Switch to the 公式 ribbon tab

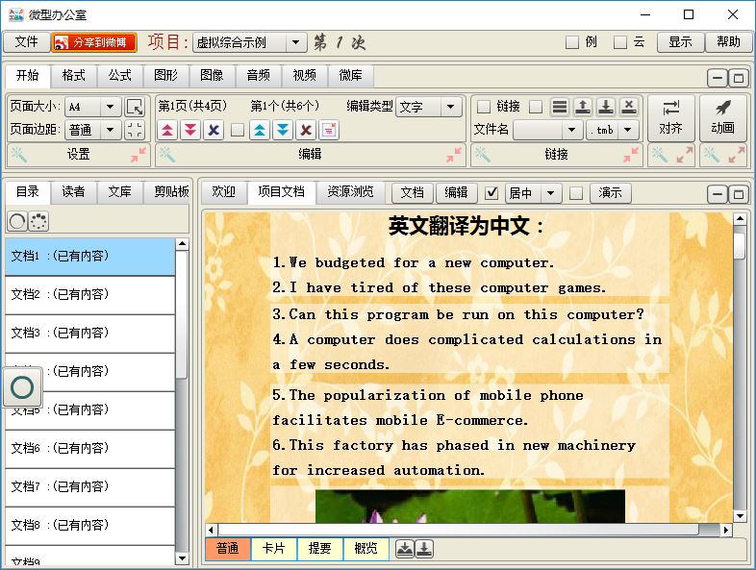click(119, 75)
